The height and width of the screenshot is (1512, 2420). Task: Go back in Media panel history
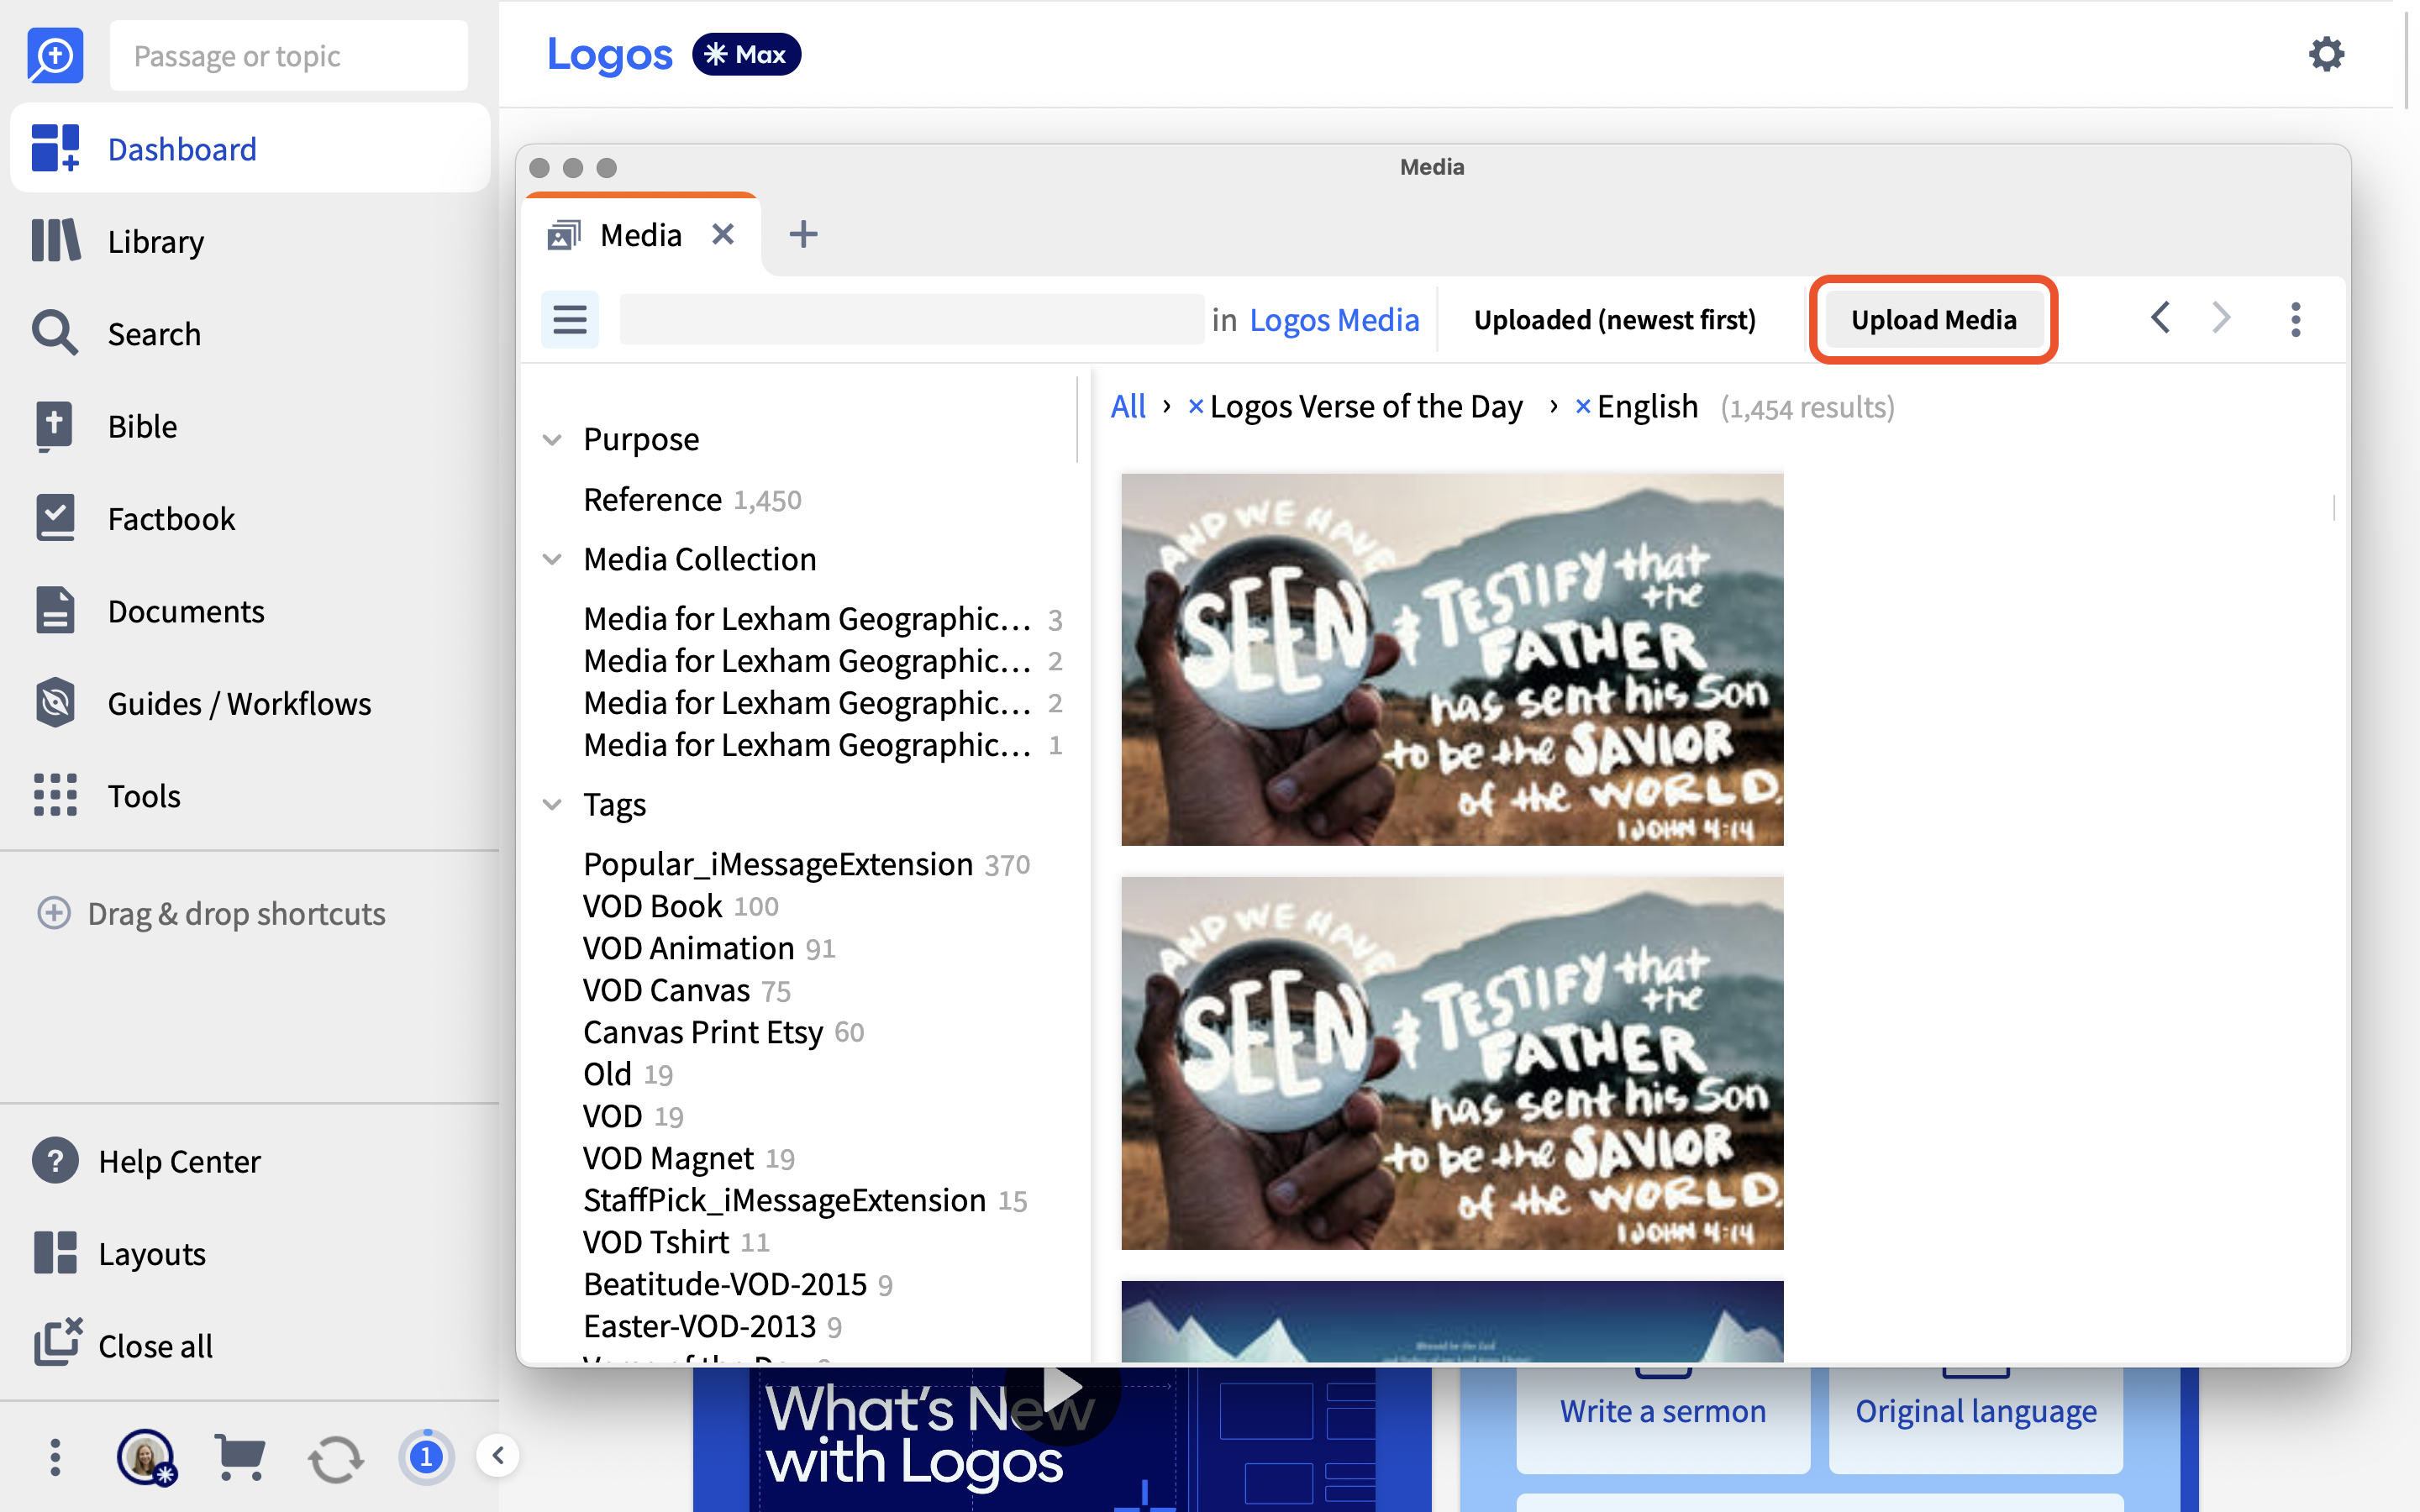click(2160, 318)
